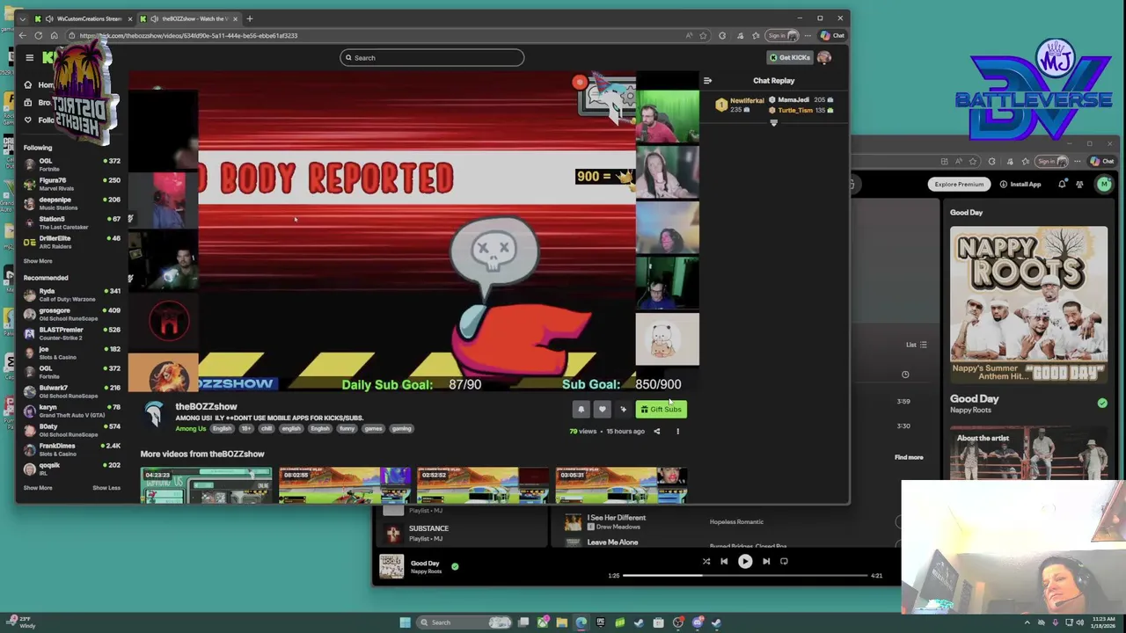Screen dimensions: 1126x633
Task: Select the funny tag
Action: pyautogui.click(x=347, y=428)
